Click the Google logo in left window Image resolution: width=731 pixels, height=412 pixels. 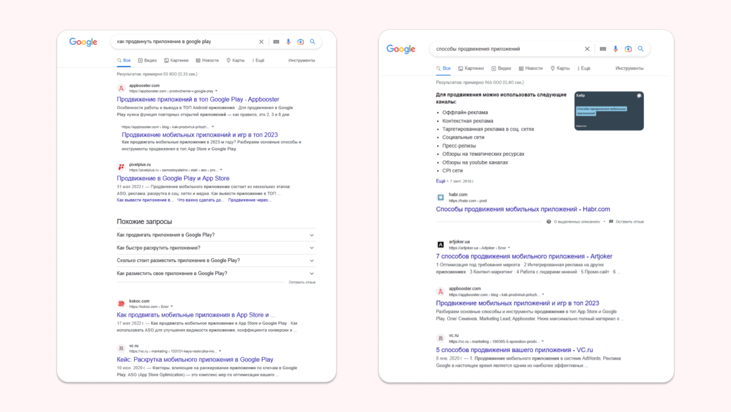(x=83, y=42)
